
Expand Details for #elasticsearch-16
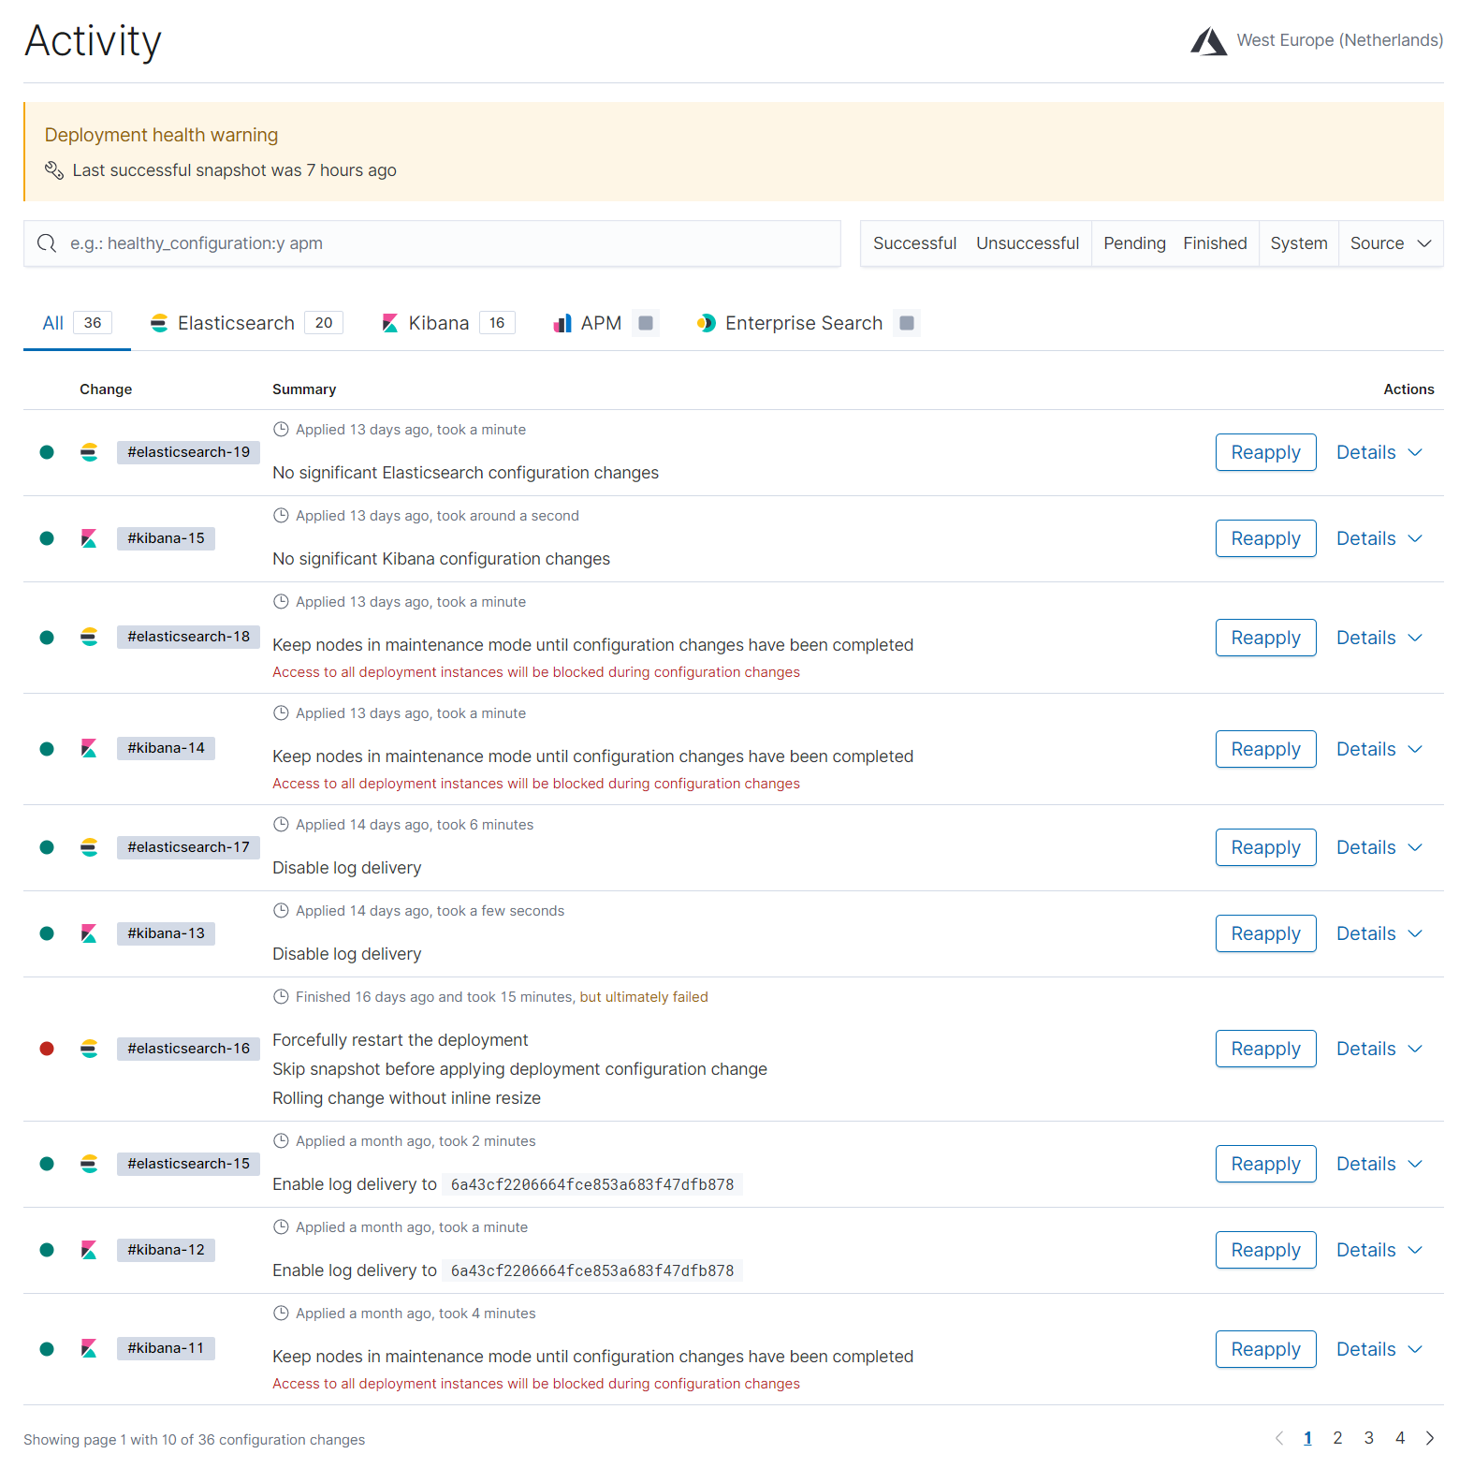click(1379, 1049)
